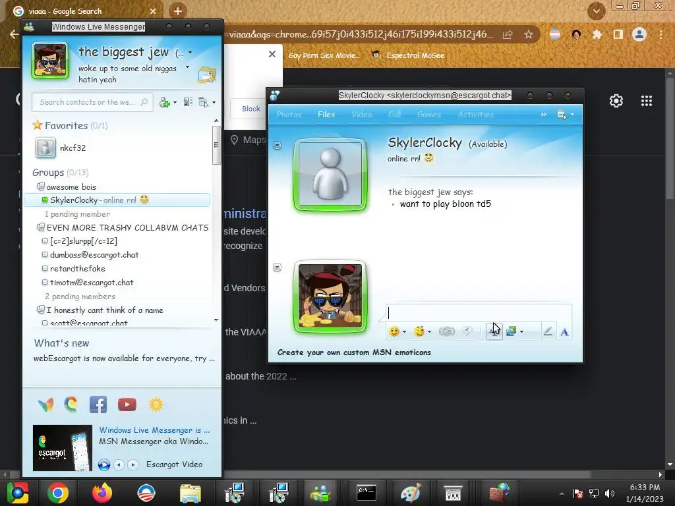Open a new Chrome tab with plus button
Viewport: 675px width, 506px height.
tap(178, 11)
